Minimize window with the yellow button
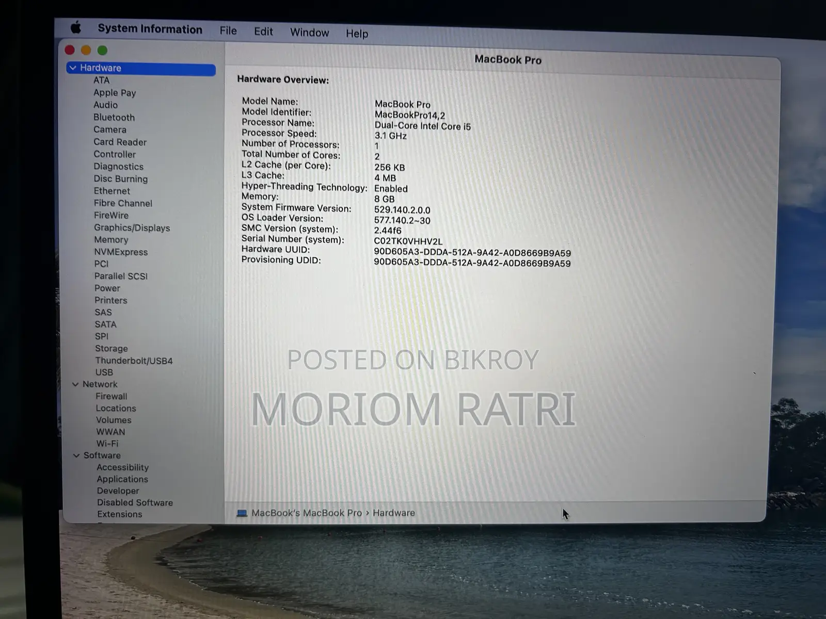Image resolution: width=826 pixels, height=619 pixels. (x=86, y=50)
